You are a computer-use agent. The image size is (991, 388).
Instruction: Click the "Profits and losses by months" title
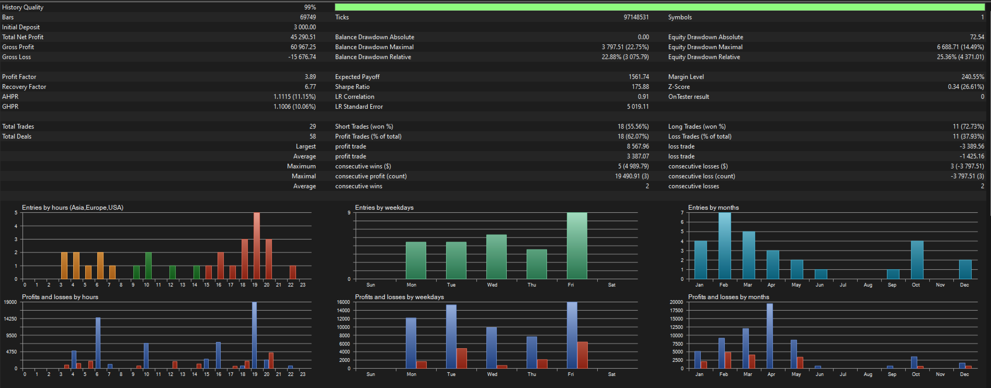pos(728,297)
